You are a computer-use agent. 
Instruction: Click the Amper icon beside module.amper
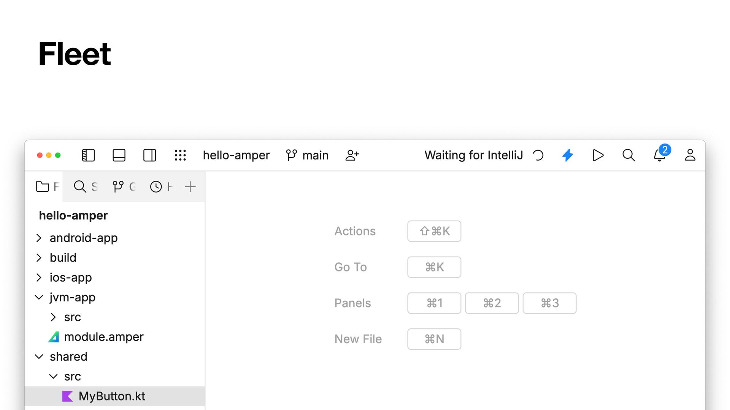[x=54, y=337]
